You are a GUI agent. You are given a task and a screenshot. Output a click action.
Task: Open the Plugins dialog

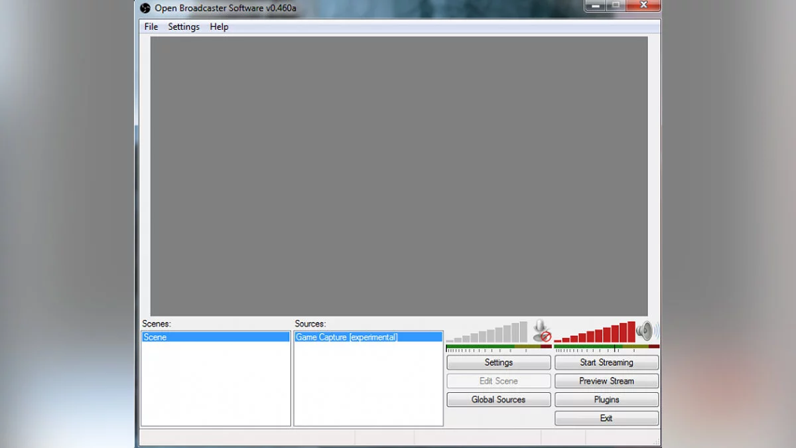click(606, 400)
